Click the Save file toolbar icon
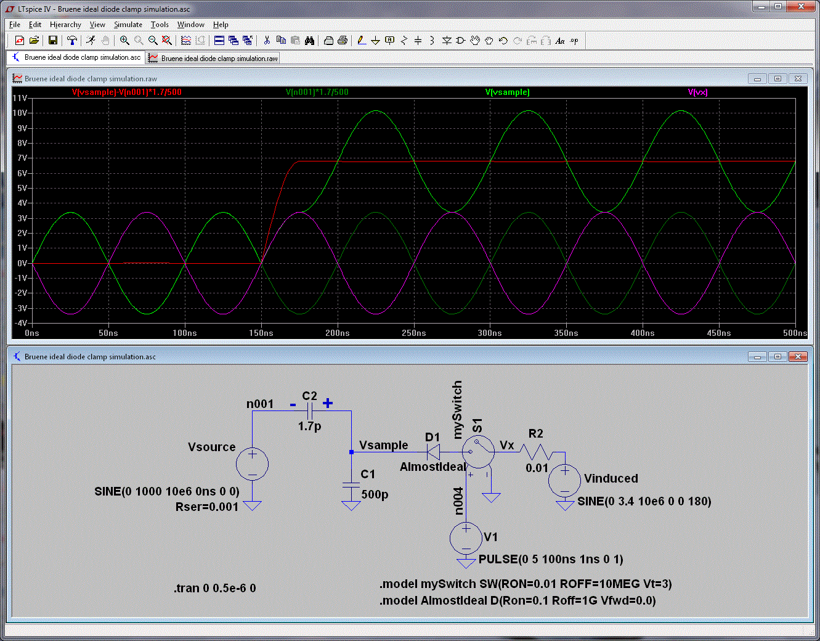 (53, 41)
